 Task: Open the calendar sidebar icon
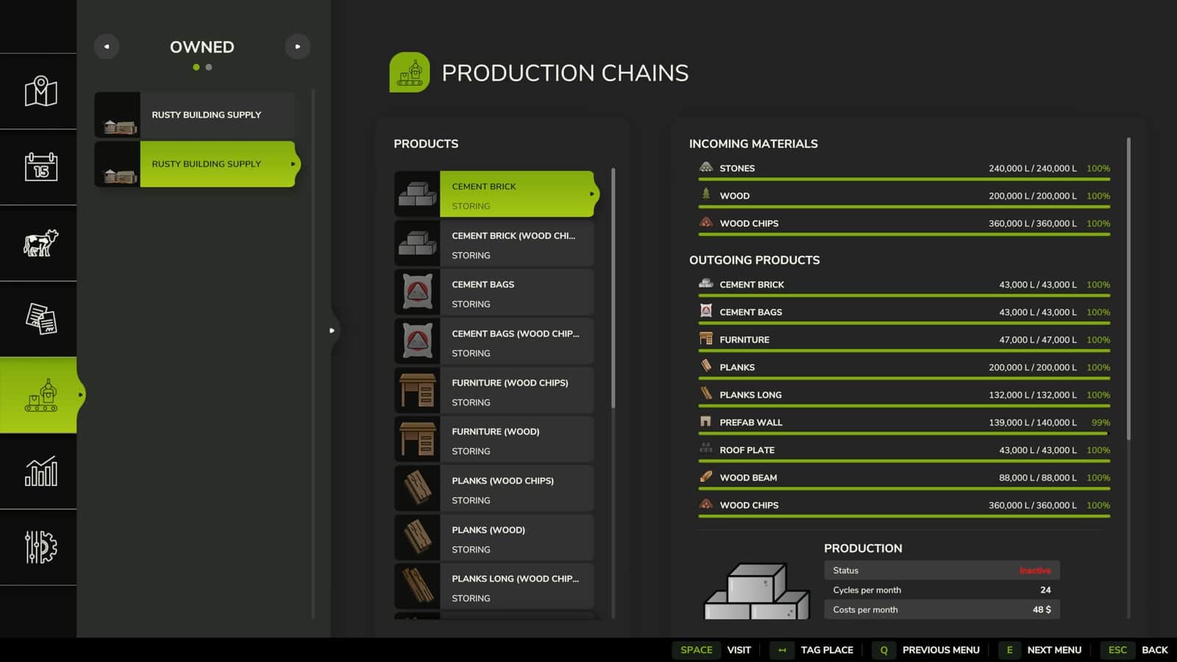[x=40, y=167]
